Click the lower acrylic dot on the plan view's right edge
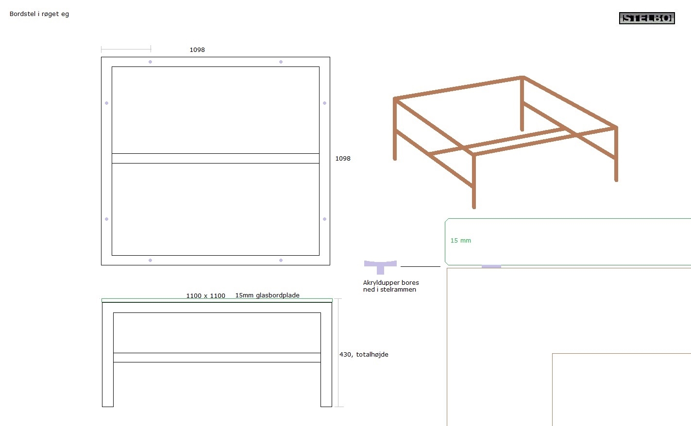The image size is (691, 426). tap(324, 219)
